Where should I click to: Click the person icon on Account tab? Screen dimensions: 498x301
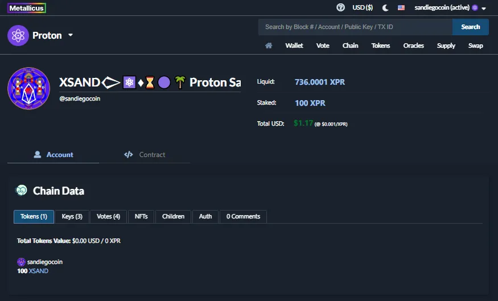pyautogui.click(x=38, y=155)
